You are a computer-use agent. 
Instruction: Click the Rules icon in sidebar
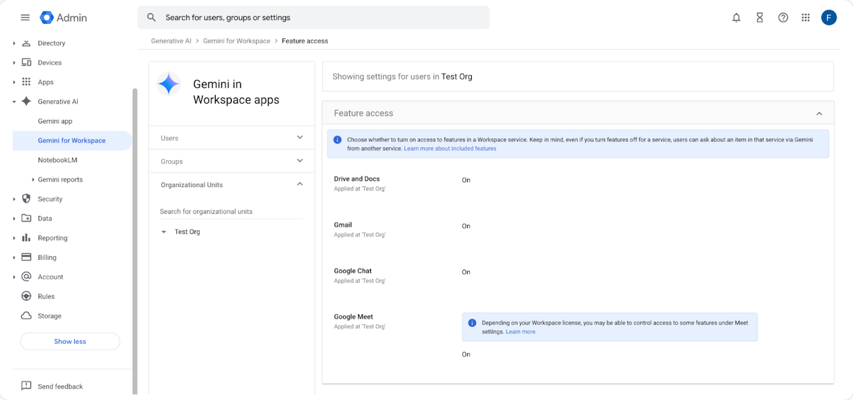pyautogui.click(x=27, y=296)
